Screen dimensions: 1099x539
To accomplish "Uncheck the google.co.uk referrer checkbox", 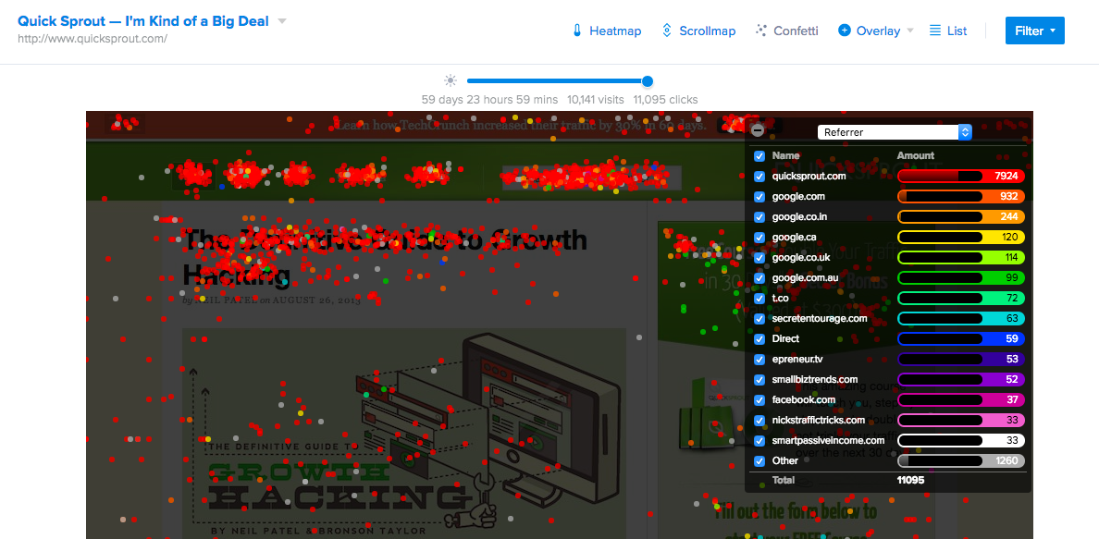I will (759, 257).
